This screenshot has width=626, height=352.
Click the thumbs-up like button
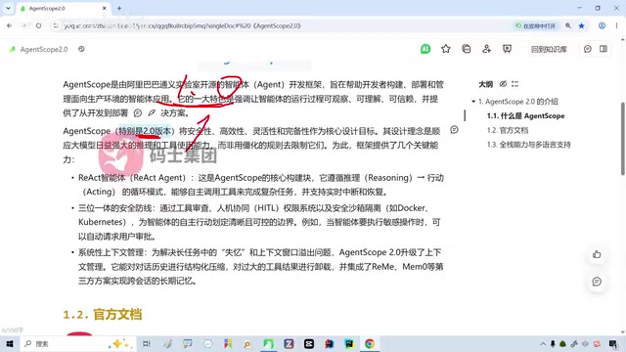point(597,254)
